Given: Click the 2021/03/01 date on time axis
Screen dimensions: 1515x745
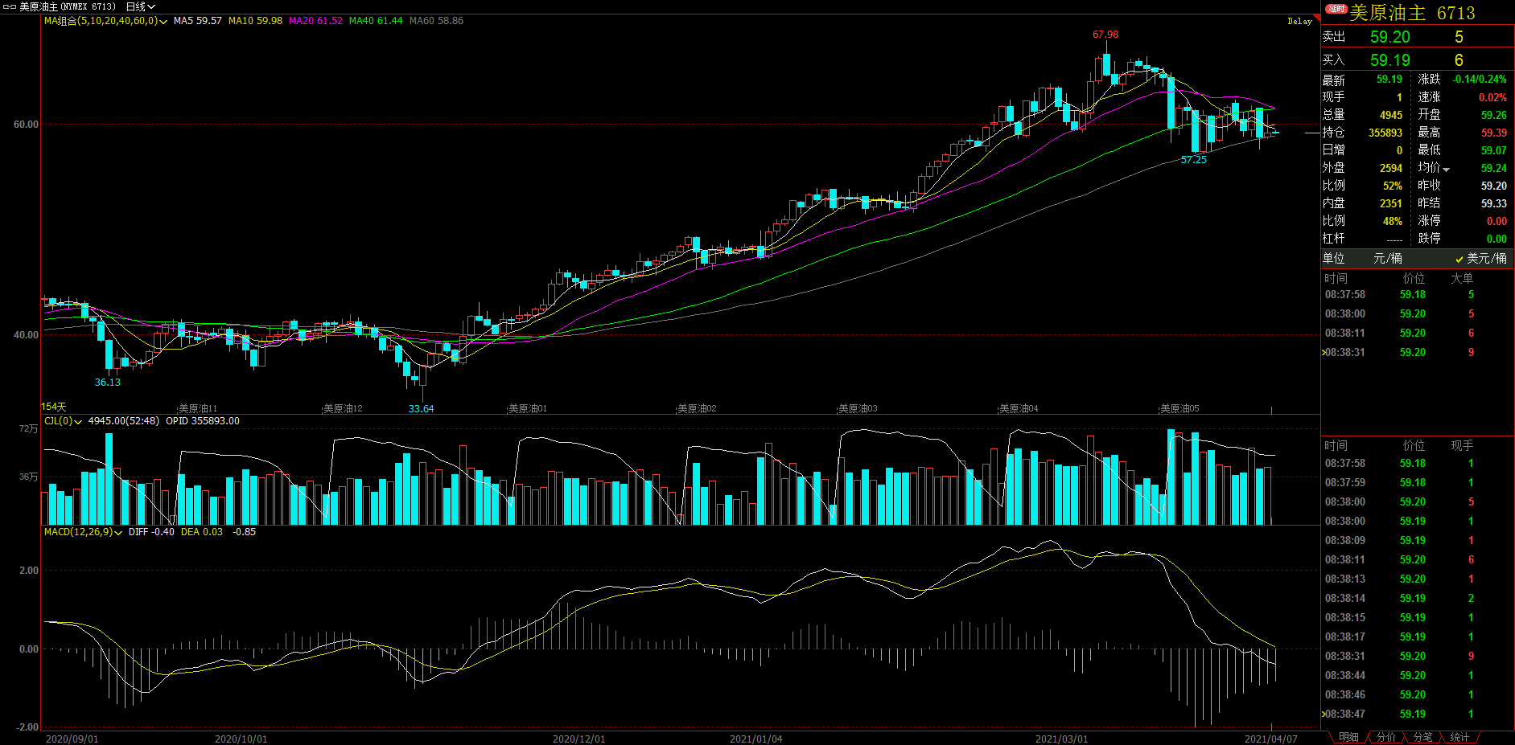Looking at the screenshot, I should 1061,739.
